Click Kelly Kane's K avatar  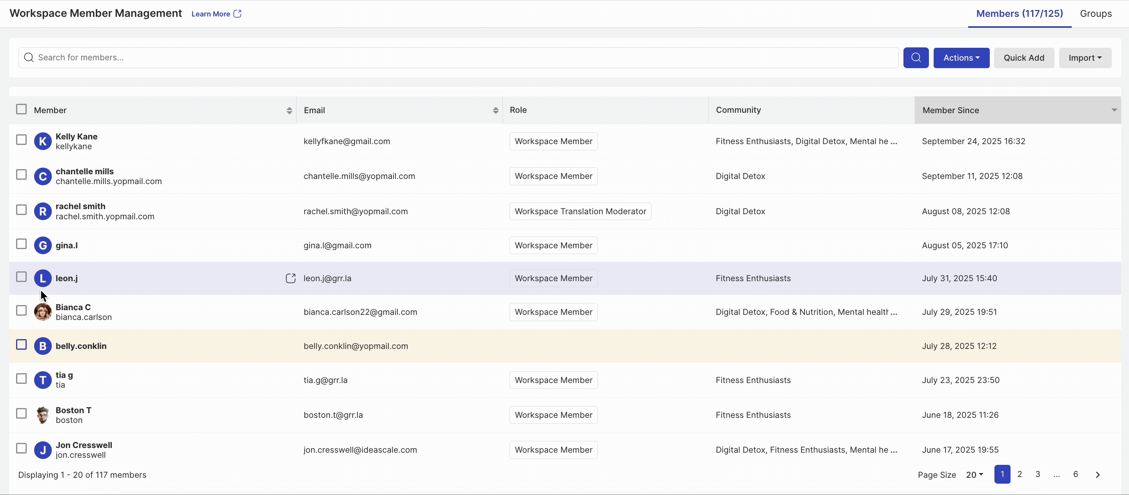pyautogui.click(x=42, y=141)
